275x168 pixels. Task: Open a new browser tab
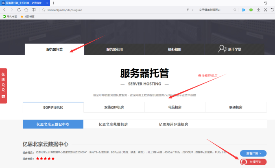(x=53, y=3)
